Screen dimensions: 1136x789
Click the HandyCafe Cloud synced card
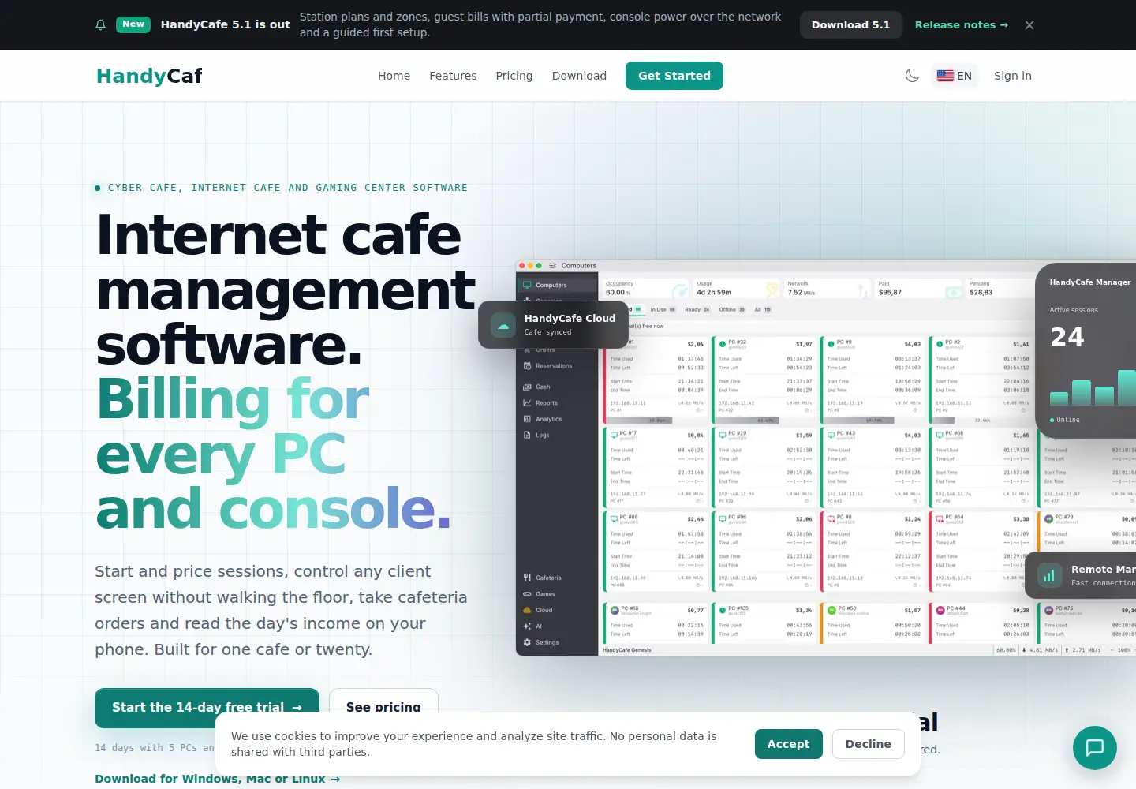pyautogui.click(x=553, y=324)
